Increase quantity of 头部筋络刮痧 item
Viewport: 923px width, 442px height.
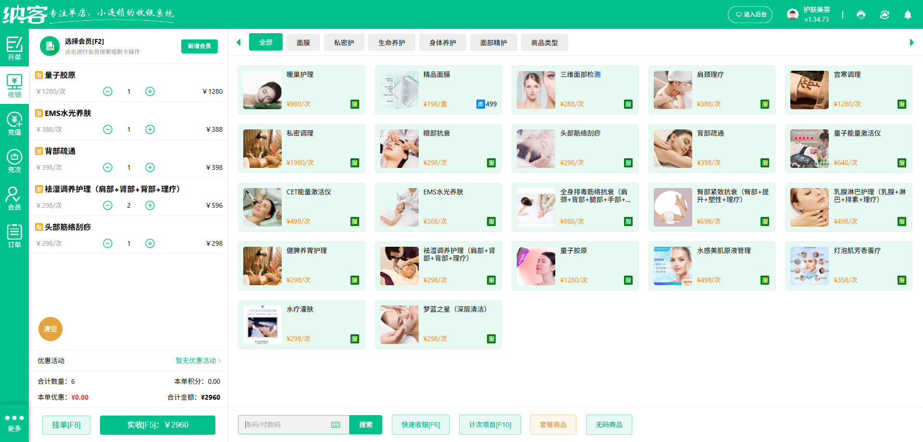coord(150,243)
